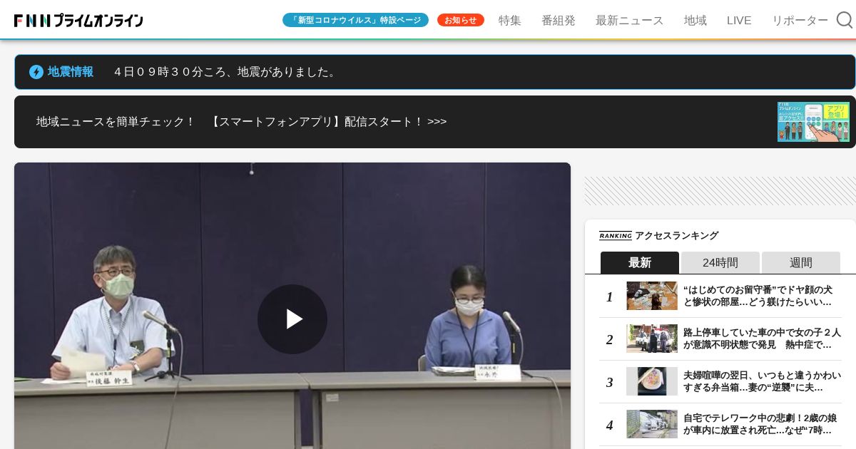Open the 特集 menu
Viewport: 856px width, 449px height.
point(510,21)
